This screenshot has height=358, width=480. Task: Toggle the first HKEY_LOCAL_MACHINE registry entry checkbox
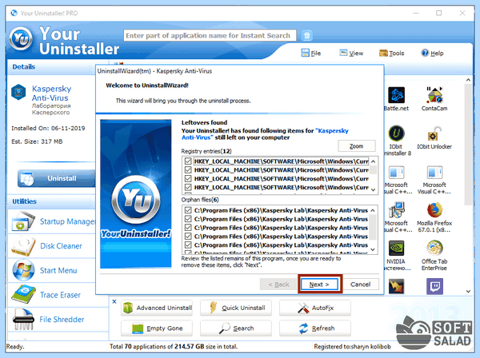(x=188, y=161)
